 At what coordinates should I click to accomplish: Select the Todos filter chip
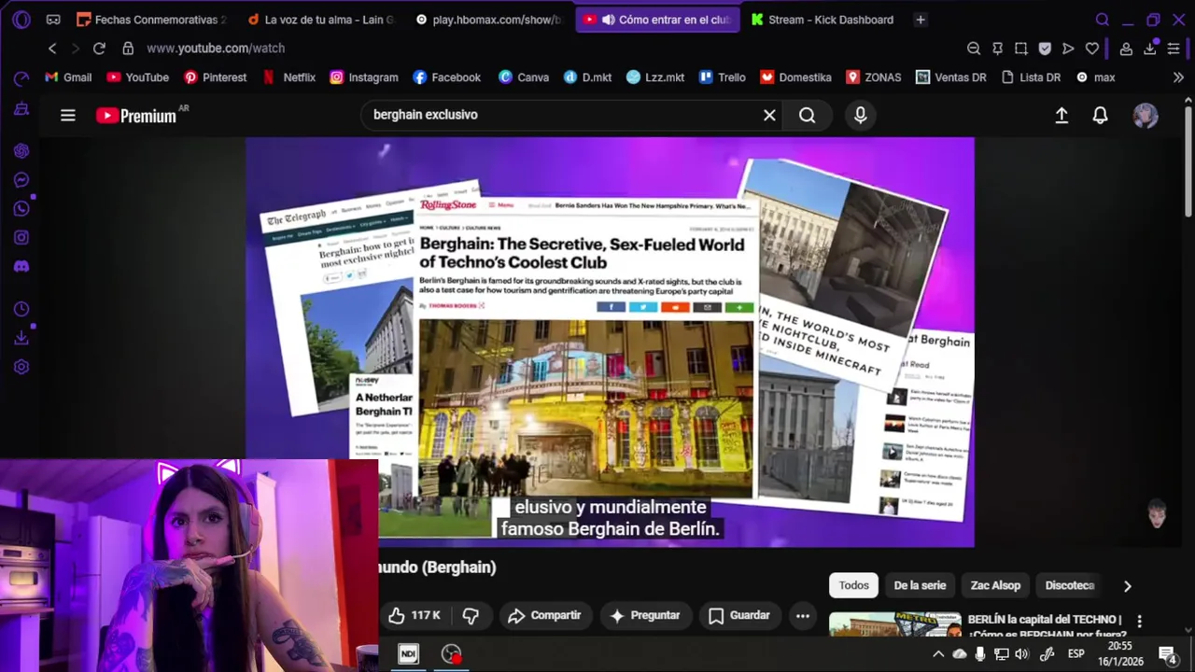(x=853, y=585)
